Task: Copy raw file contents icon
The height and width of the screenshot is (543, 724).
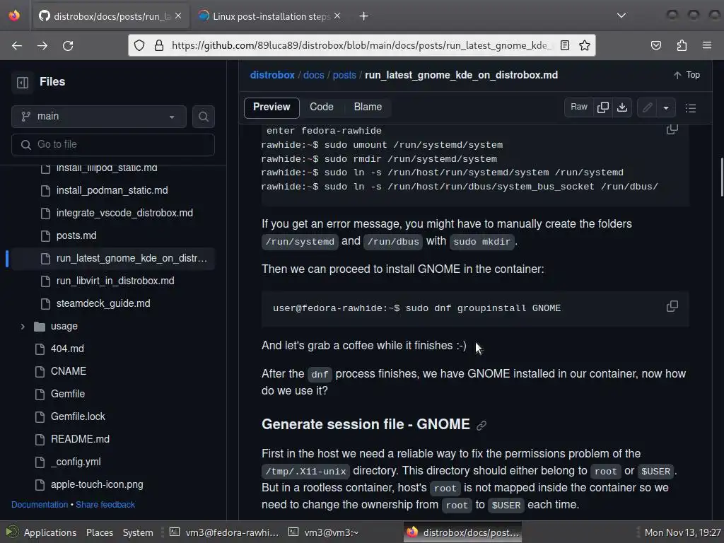Action: [602, 107]
